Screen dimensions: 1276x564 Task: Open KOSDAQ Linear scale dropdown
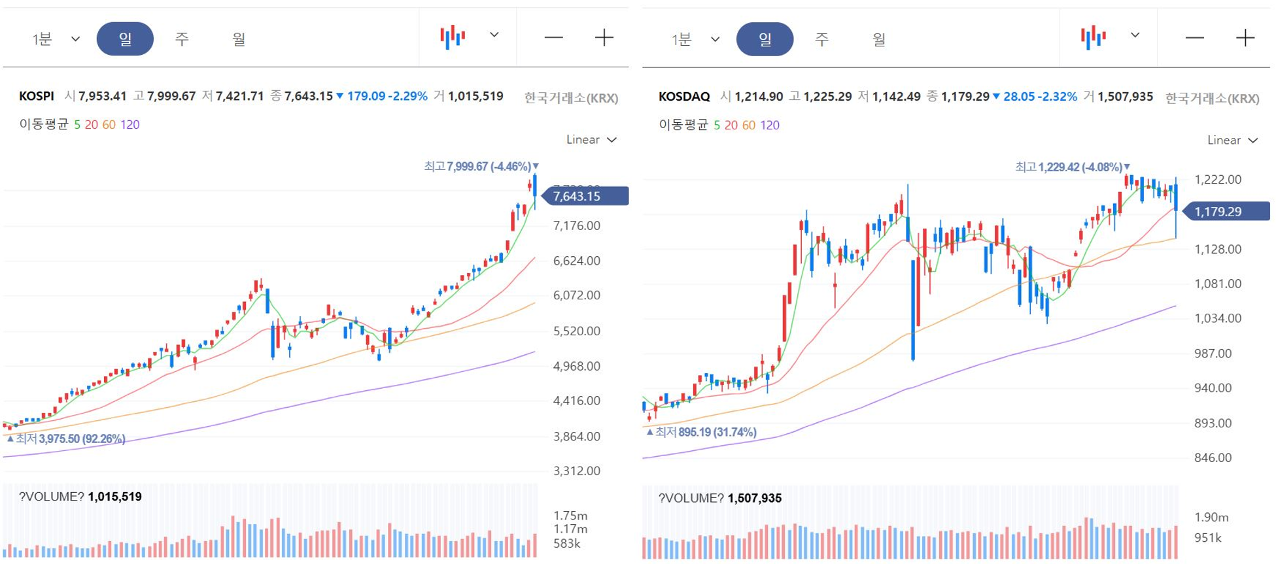pos(1232,140)
